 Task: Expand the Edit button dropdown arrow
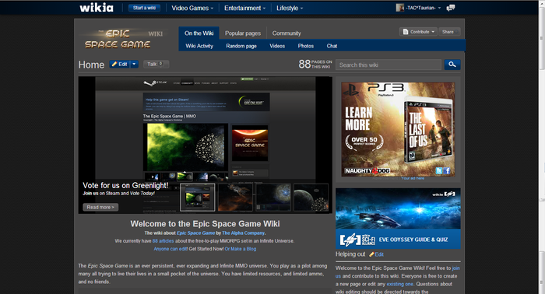134,65
